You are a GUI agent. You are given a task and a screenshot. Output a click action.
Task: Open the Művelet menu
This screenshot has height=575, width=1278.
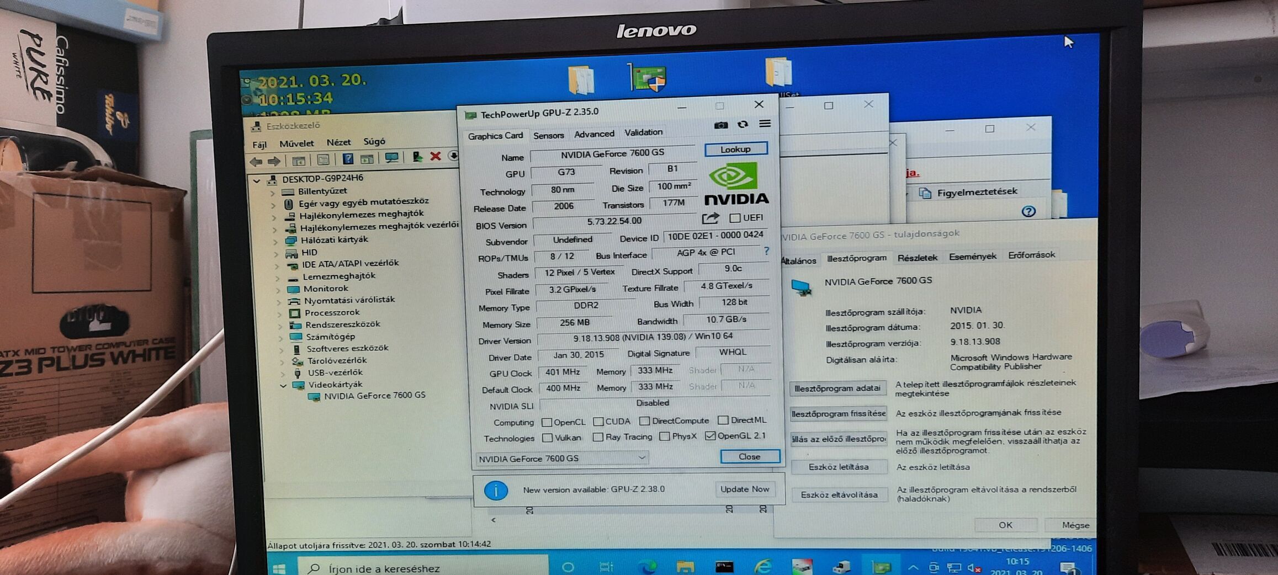click(296, 143)
